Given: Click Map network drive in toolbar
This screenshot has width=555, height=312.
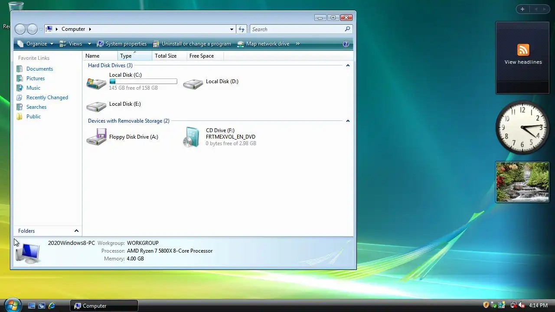Looking at the screenshot, I should (264, 44).
